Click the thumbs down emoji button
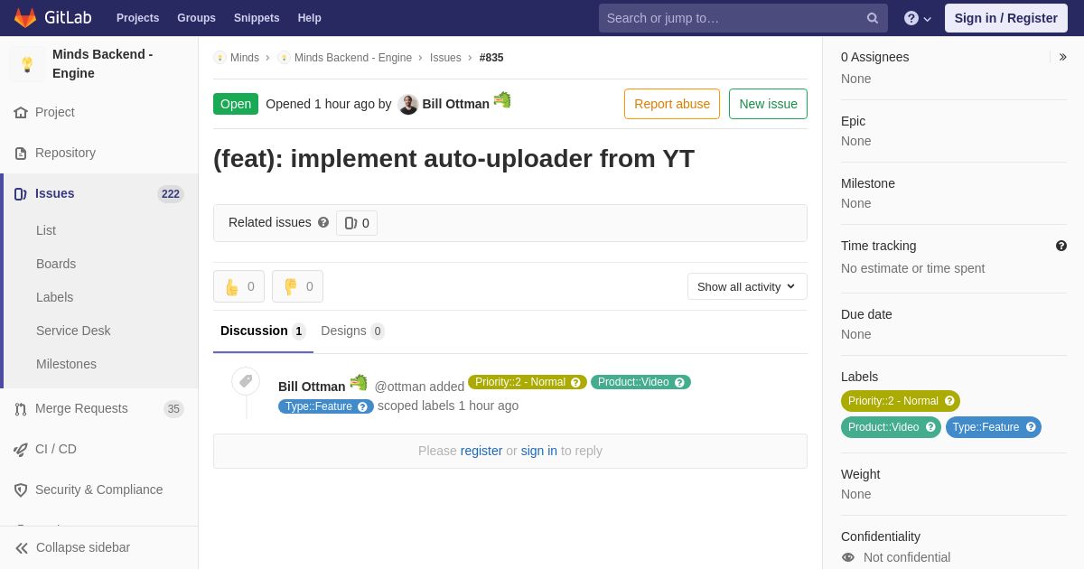This screenshot has height=569, width=1084. (x=297, y=286)
